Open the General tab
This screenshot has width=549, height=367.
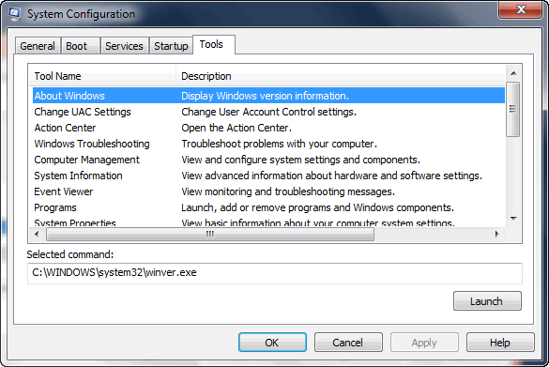(38, 46)
